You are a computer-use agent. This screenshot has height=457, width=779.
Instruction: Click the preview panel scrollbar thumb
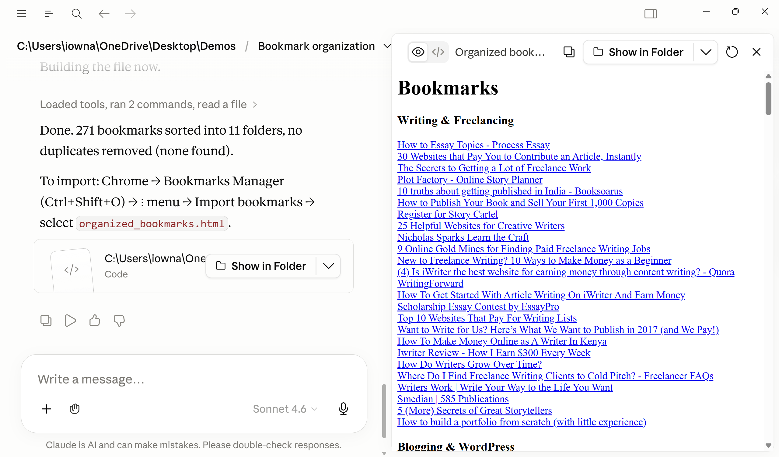click(x=768, y=99)
